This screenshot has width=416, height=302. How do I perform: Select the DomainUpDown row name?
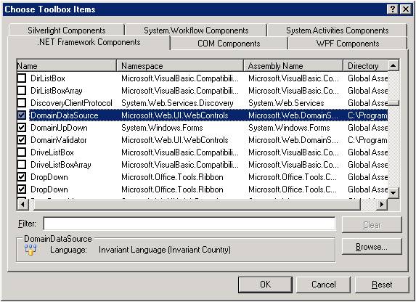click(x=59, y=128)
